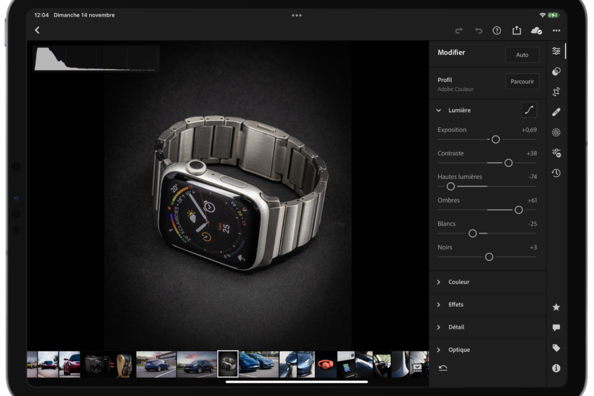594x396 pixels.
Task: Tap the Wi-Fi icon in status bar
Action: tap(543, 15)
